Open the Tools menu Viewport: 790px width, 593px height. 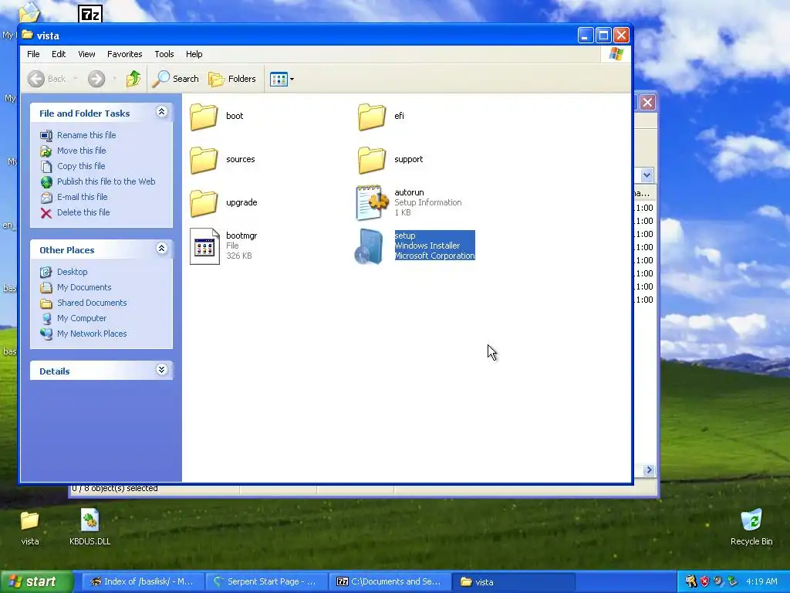point(164,54)
